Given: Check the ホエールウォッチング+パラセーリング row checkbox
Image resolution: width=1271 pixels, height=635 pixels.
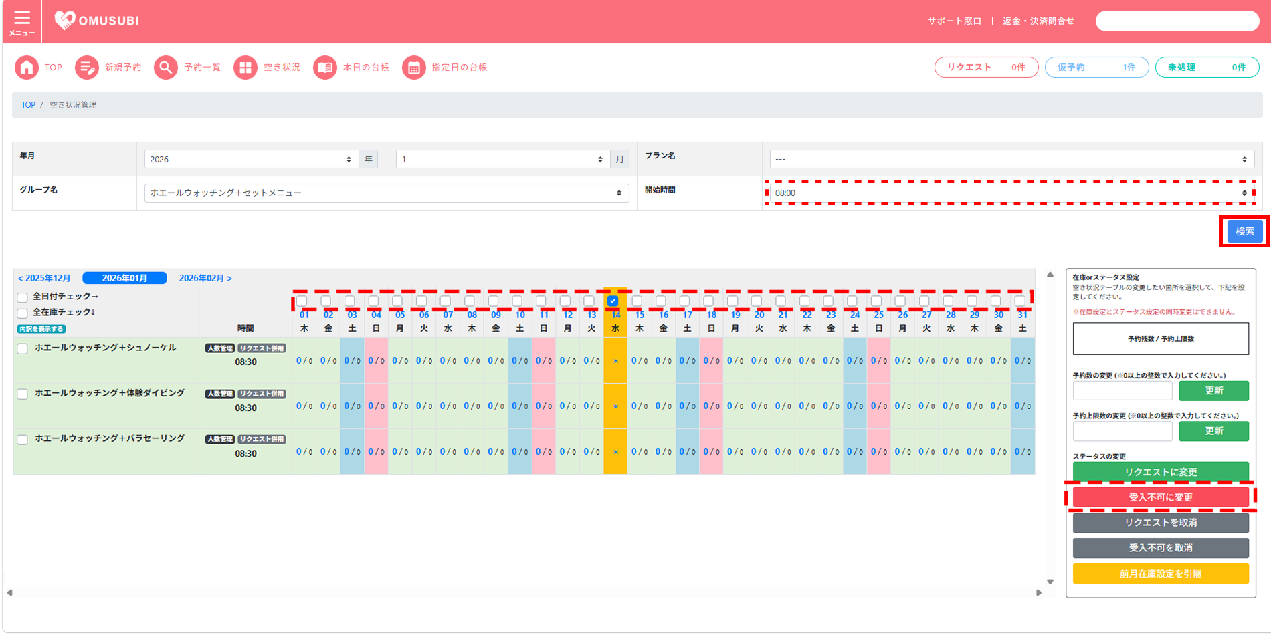Looking at the screenshot, I should (22, 440).
